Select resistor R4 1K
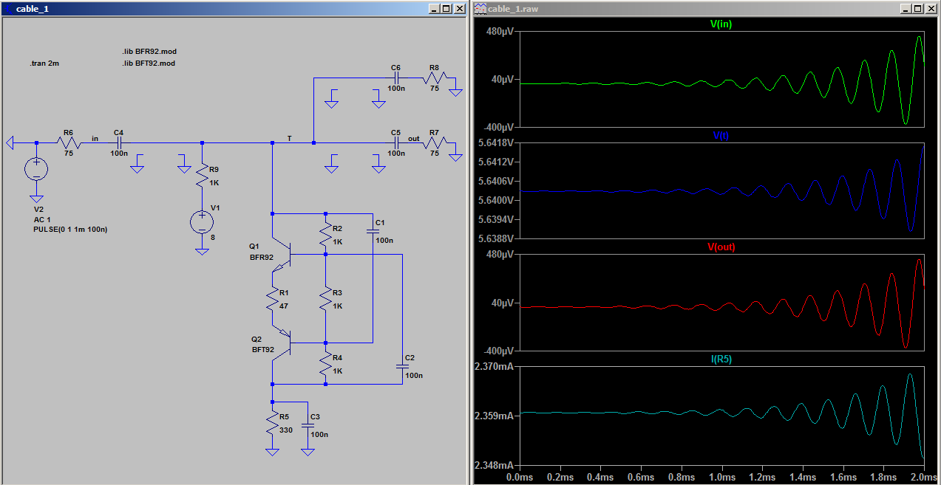Viewport: 941px width, 485px height. 325,364
